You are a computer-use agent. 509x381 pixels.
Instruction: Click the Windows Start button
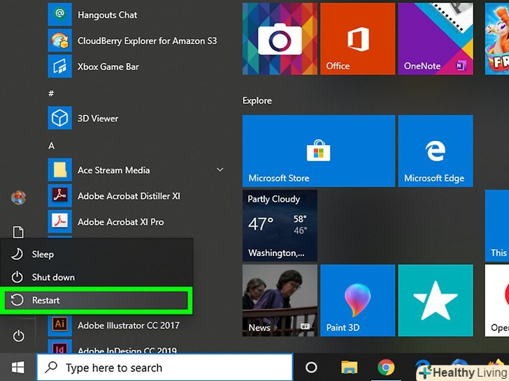[x=18, y=367]
